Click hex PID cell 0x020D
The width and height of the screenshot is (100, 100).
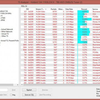31,14
